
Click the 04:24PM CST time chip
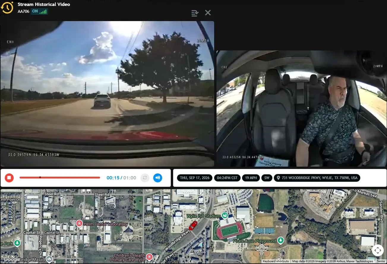pos(227,178)
